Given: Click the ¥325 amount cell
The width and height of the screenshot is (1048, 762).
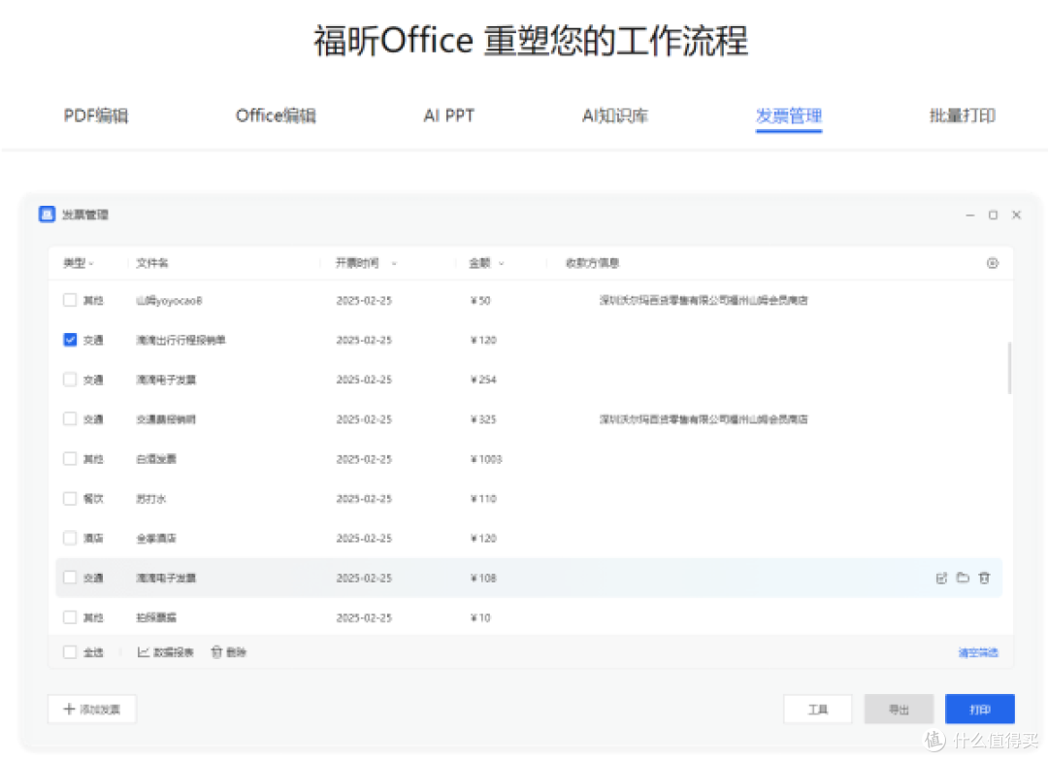Looking at the screenshot, I should (483, 419).
